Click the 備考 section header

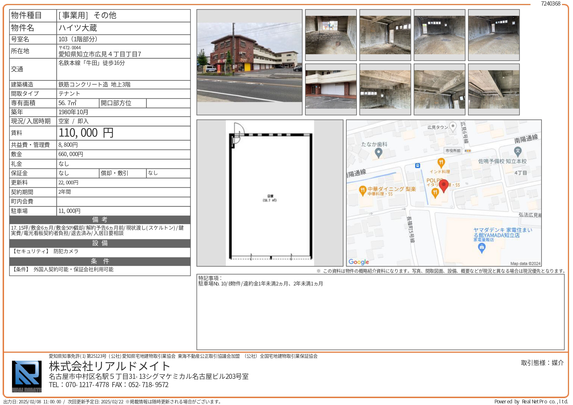[x=100, y=220]
